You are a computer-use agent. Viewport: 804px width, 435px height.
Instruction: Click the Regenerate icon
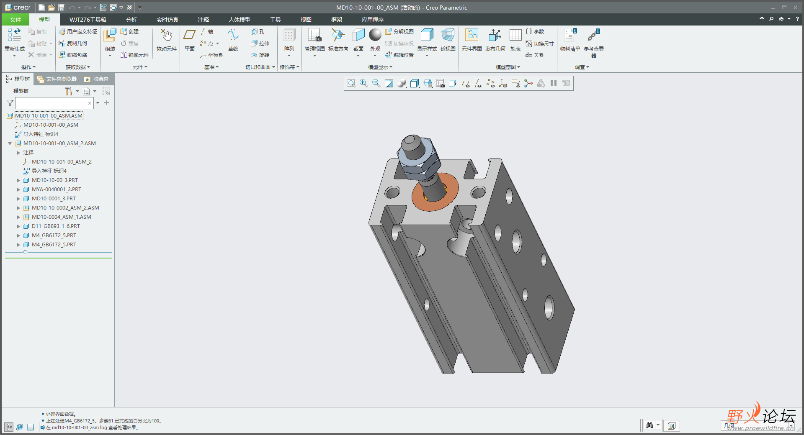point(15,35)
